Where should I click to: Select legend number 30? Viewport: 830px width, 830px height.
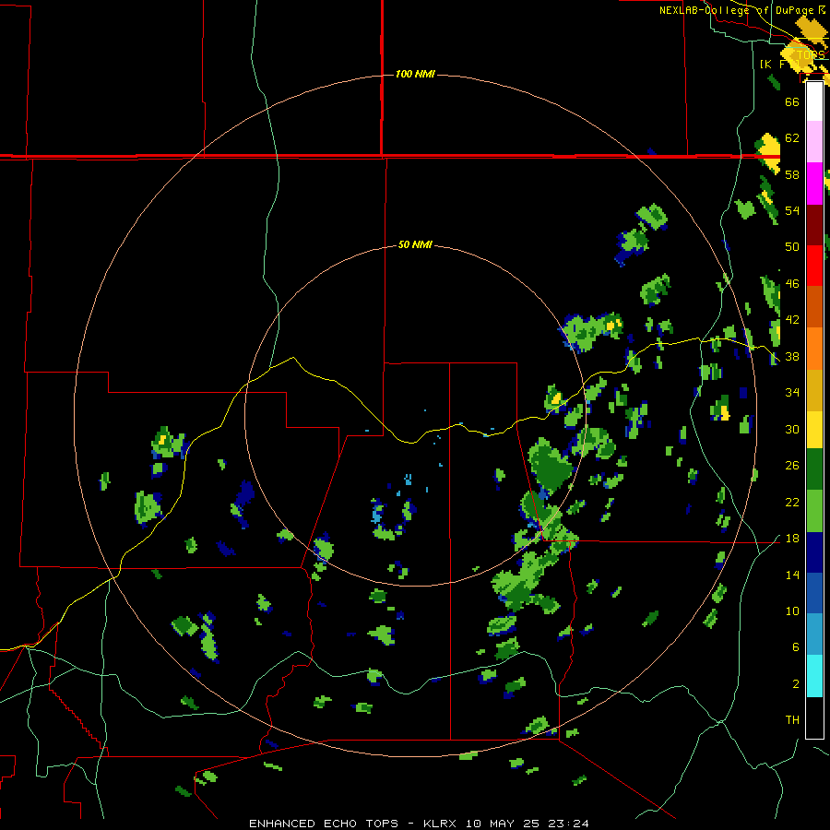pyautogui.click(x=792, y=429)
